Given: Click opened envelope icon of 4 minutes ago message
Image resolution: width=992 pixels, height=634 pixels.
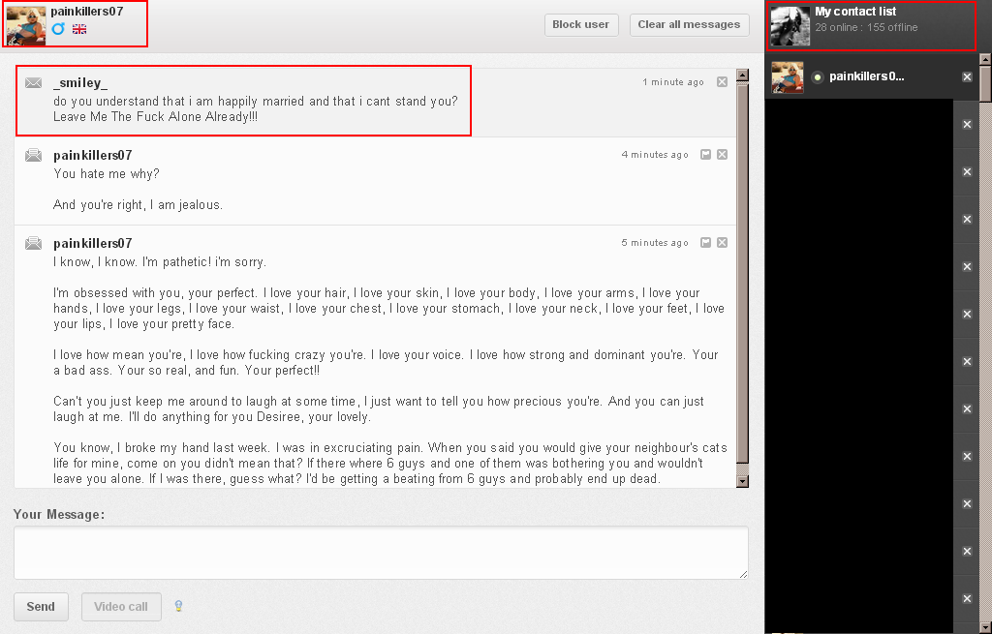Looking at the screenshot, I should [x=34, y=155].
